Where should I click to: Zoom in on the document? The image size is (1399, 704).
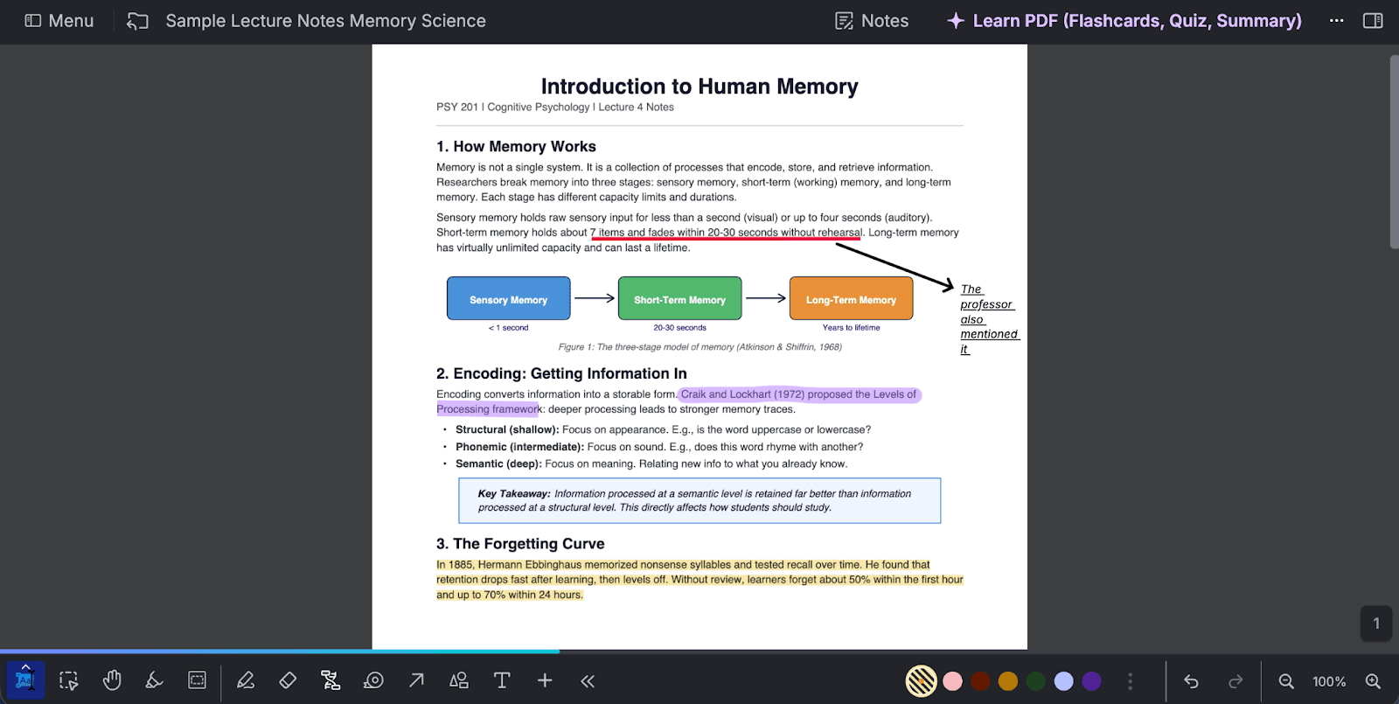[x=1373, y=681]
